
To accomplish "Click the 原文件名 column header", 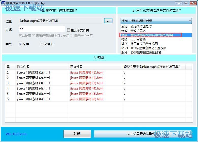I will tap(42, 67).
